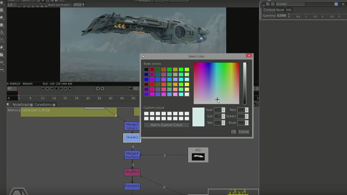Jump to last frame in timeline
The image size is (347, 195).
[x=70, y=89]
